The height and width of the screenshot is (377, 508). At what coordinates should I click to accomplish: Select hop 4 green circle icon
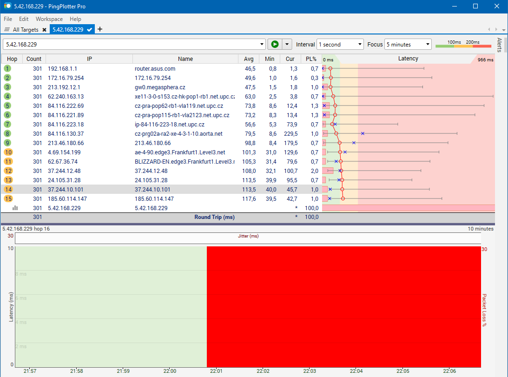click(7, 96)
